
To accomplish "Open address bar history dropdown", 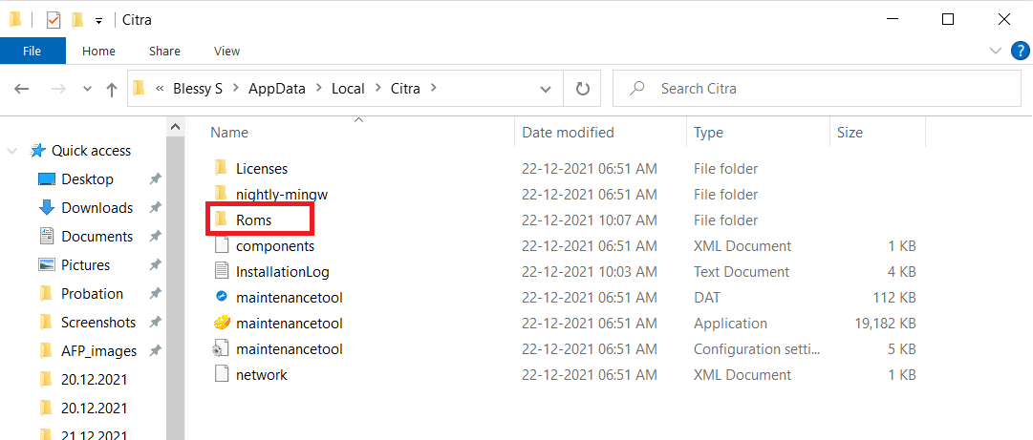I will (546, 89).
